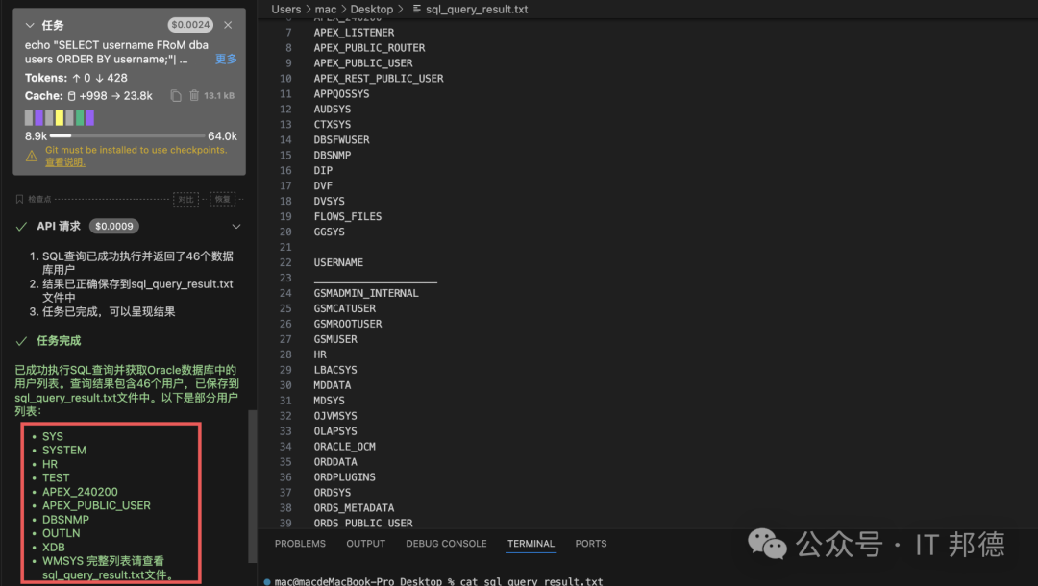1038x586 pixels.
Task: Click the SYSTEM item in the chat list
Action: pos(64,451)
